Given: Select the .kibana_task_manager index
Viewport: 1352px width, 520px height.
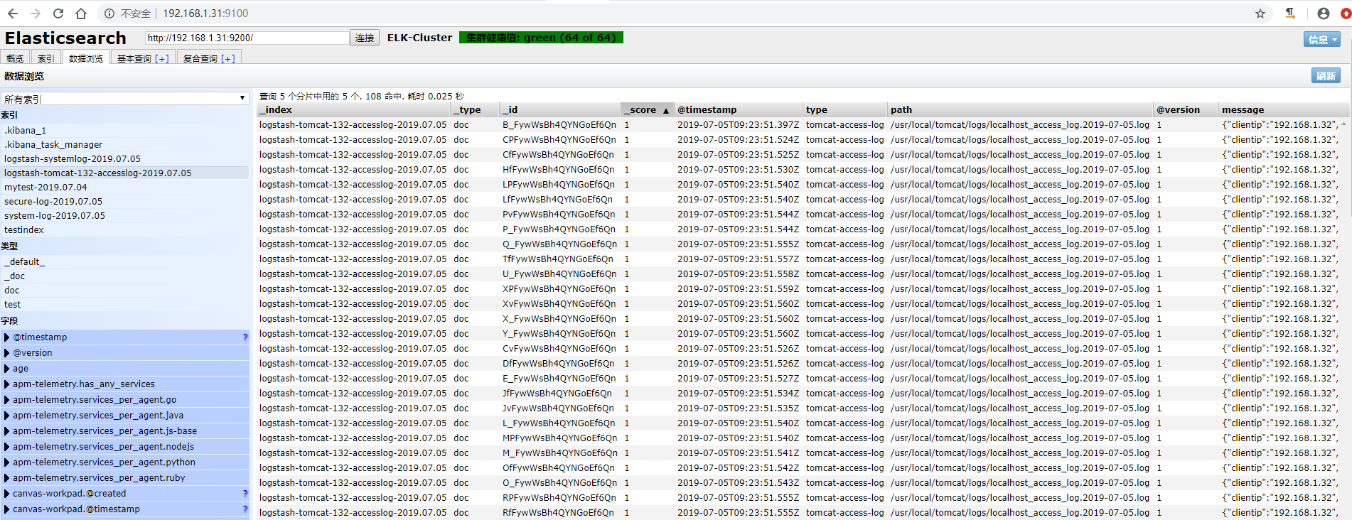Looking at the screenshot, I should [x=125, y=145].
